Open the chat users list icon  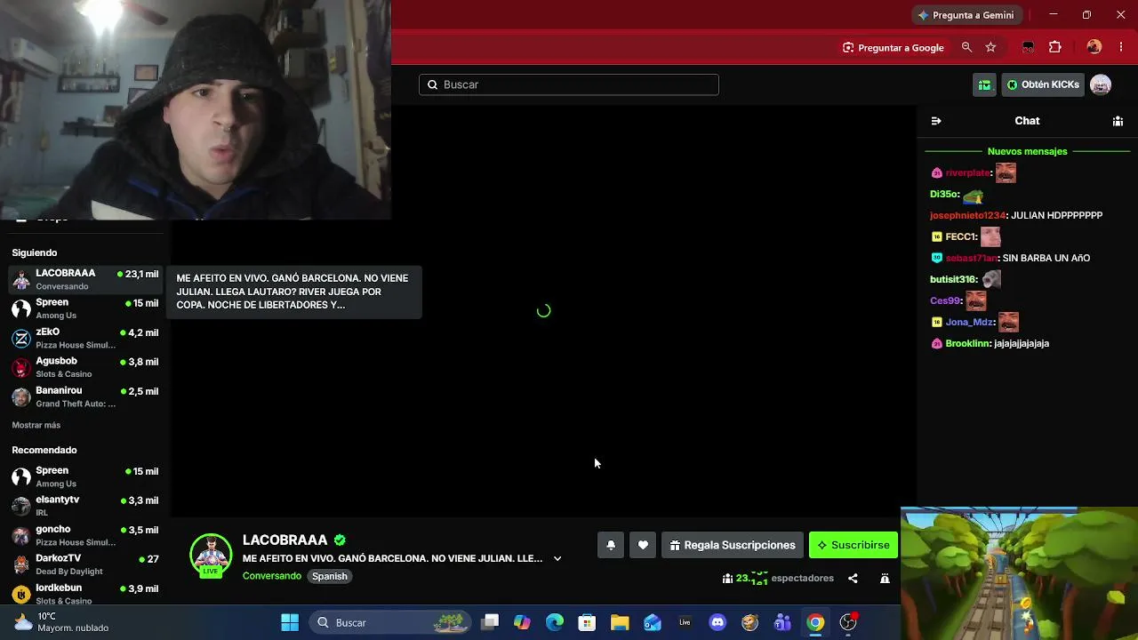point(1118,121)
